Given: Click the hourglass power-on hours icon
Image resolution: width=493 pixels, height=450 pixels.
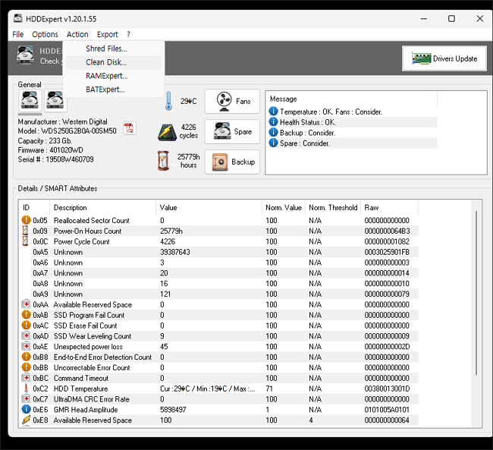Looking at the screenshot, I should [x=163, y=161].
